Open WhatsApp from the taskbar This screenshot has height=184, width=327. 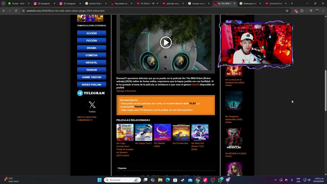click(x=220, y=180)
